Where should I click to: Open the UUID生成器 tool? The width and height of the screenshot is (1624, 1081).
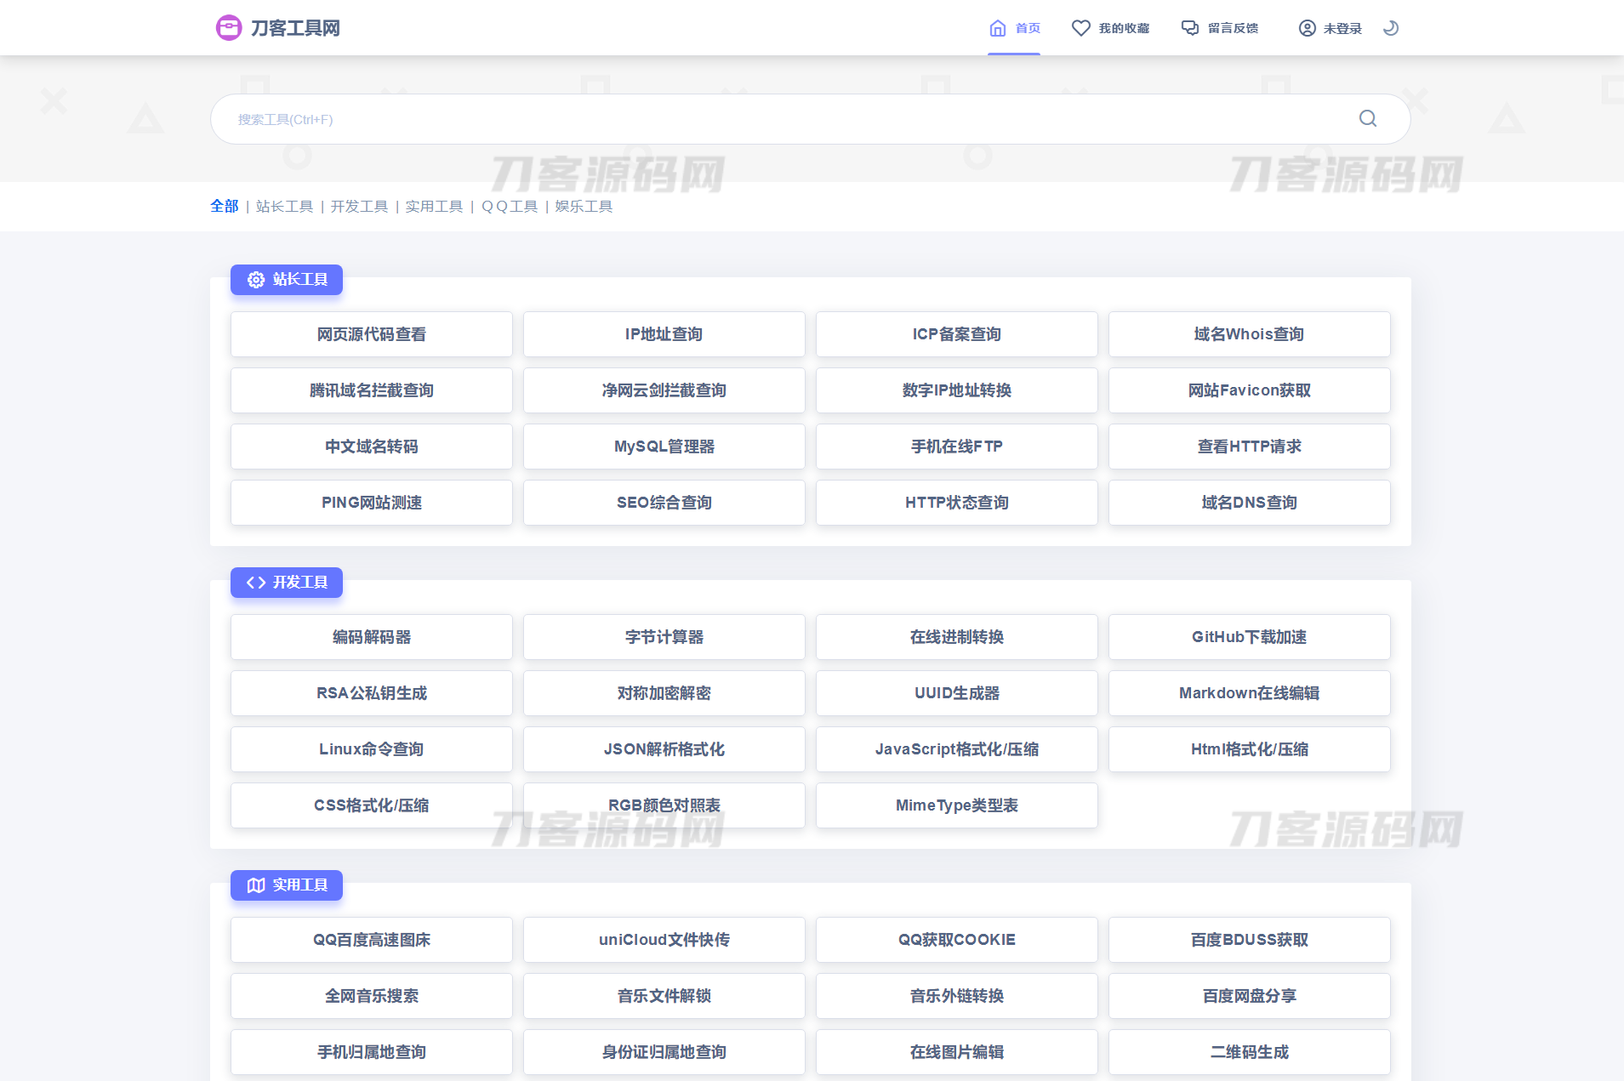956,692
